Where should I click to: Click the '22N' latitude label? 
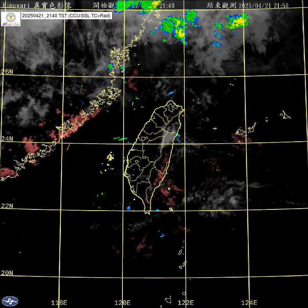pos(7,206)
